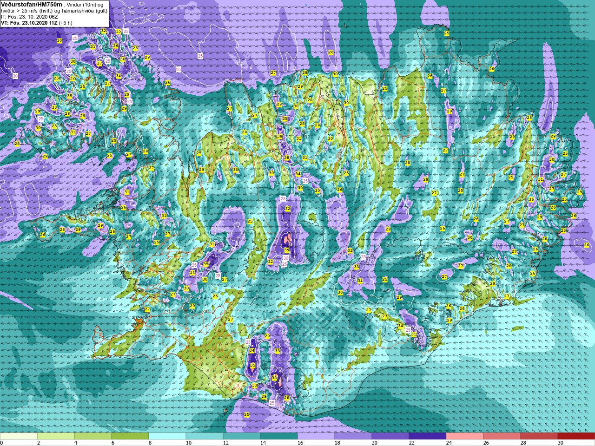Click the '0' tick label on legend scale
The height and width of the screenshot is (446, 595).
[2, 443]
